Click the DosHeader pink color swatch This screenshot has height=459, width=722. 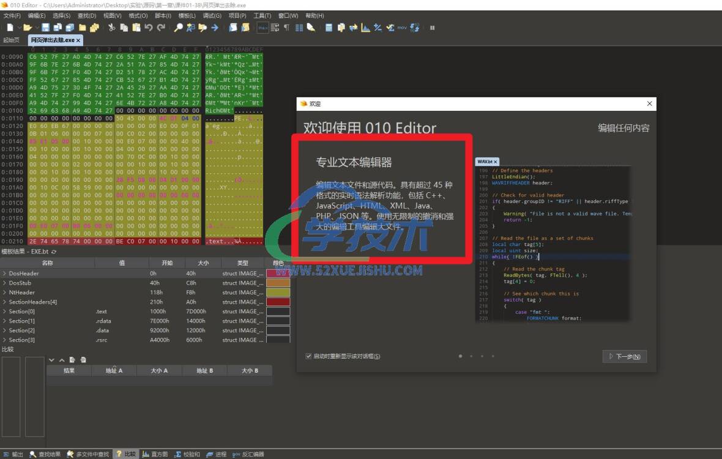coord(278,274)
